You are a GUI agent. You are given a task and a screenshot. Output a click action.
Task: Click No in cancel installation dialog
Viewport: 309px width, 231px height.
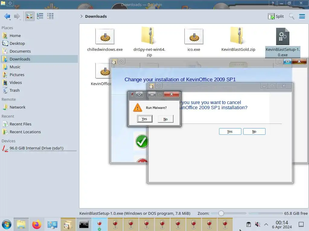pyautogui.click(x=254, y=131)
